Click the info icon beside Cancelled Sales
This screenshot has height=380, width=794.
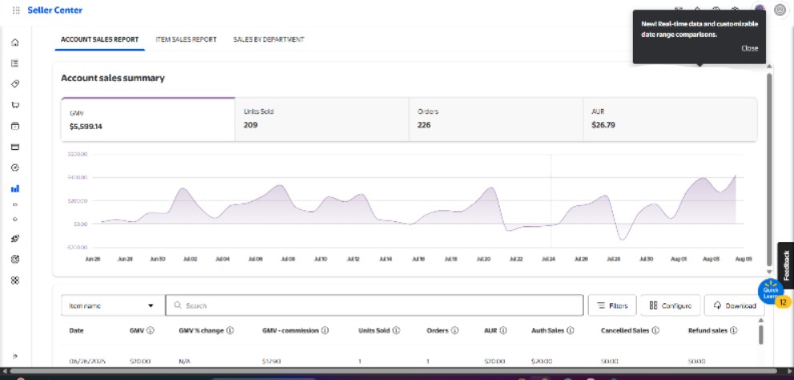click(655, 329)
